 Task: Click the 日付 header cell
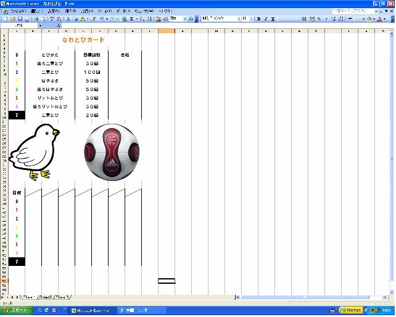(x=17, y=194)
